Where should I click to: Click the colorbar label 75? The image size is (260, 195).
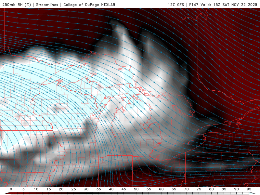[199, 189]
